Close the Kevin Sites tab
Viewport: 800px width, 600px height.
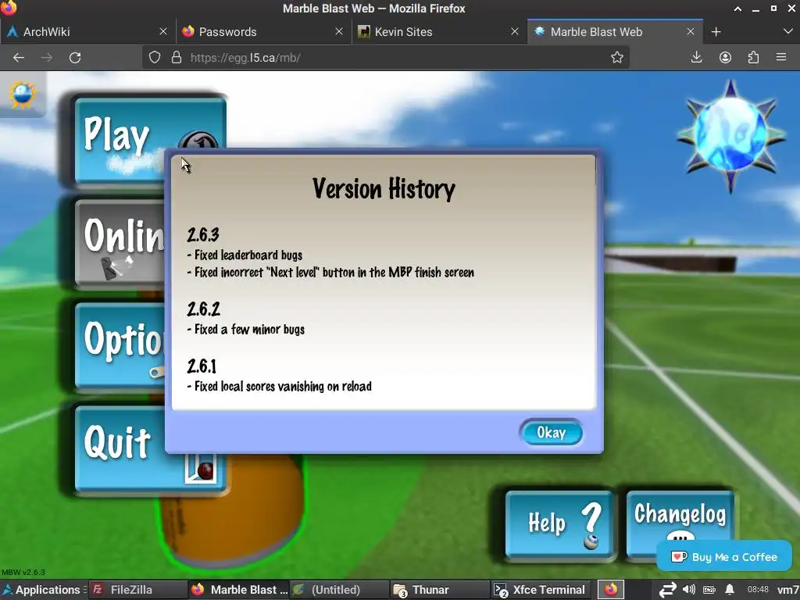click(x=515, y=31)
